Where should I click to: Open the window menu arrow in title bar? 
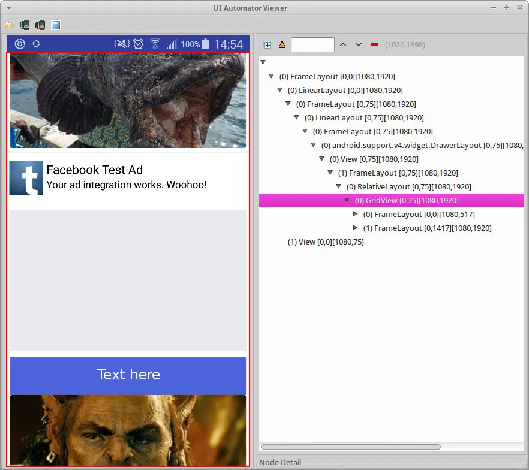click(9, 8)
